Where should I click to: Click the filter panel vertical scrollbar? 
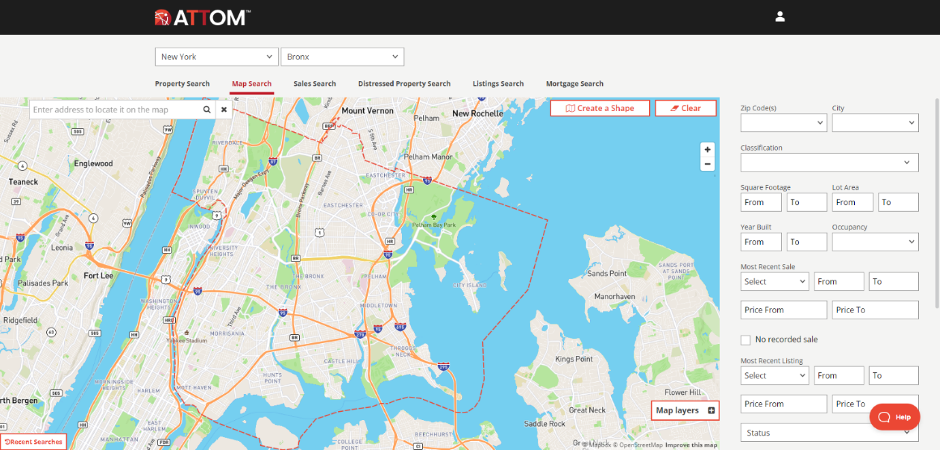pyautogui.click(x=937, y=204)
